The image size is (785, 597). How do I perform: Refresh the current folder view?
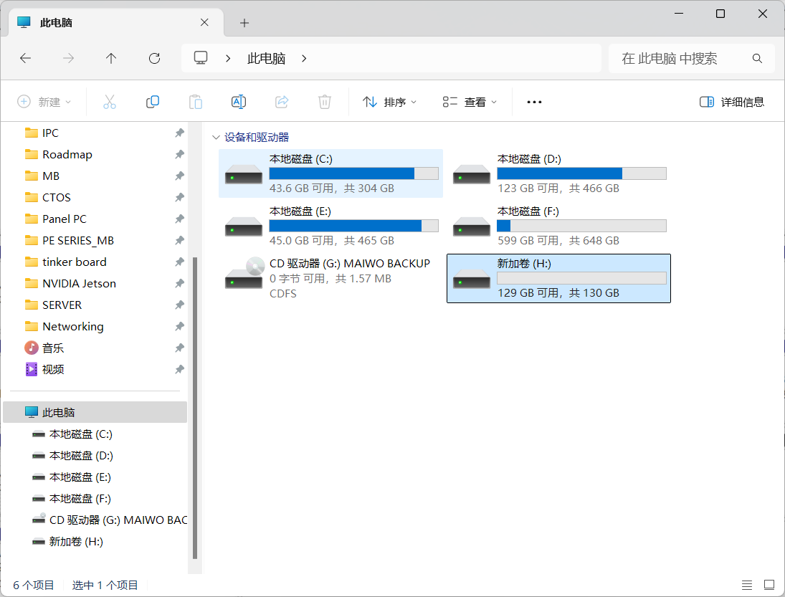(154, 58)
